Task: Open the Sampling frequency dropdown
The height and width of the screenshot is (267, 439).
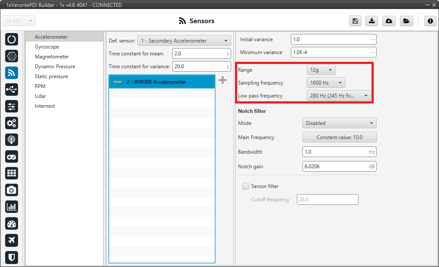Action: point(326,82)
